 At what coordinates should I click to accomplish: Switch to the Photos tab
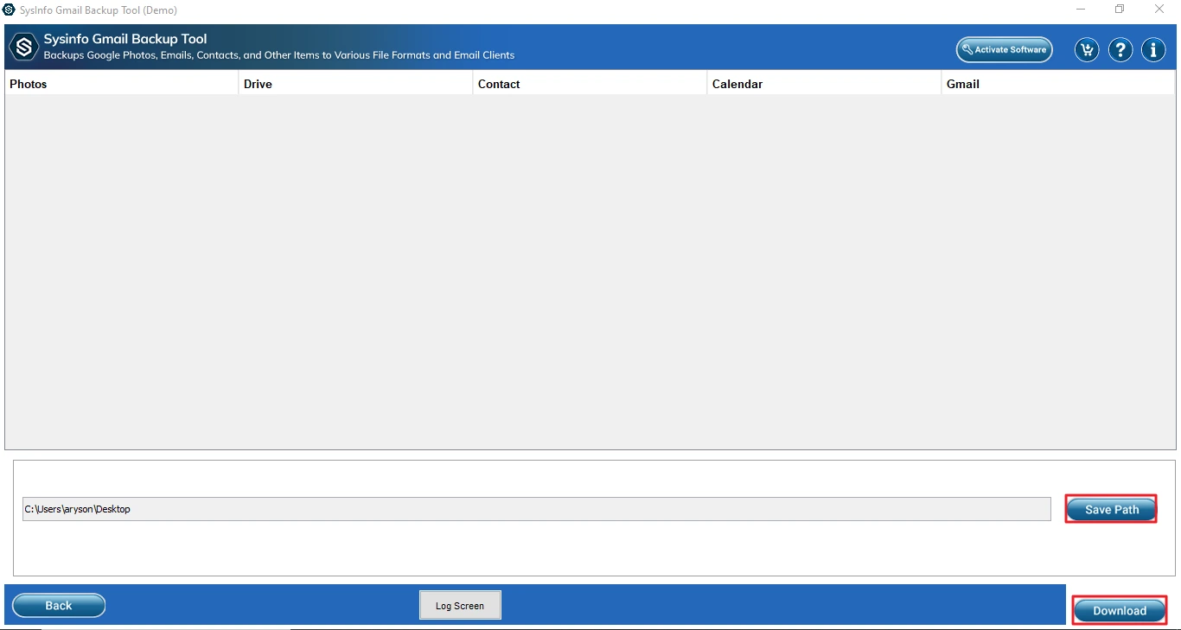(x=29, y=83)
